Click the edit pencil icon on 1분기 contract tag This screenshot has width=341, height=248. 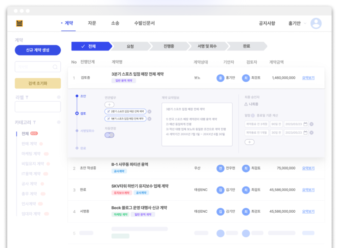pyautogui.click(x=108, y=118)
